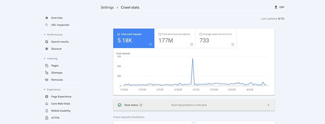Click the Core Web Vitals gauge icon

tap(47, 104)
